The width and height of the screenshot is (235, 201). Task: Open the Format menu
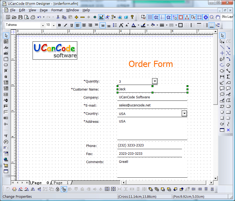click(57, 10)
